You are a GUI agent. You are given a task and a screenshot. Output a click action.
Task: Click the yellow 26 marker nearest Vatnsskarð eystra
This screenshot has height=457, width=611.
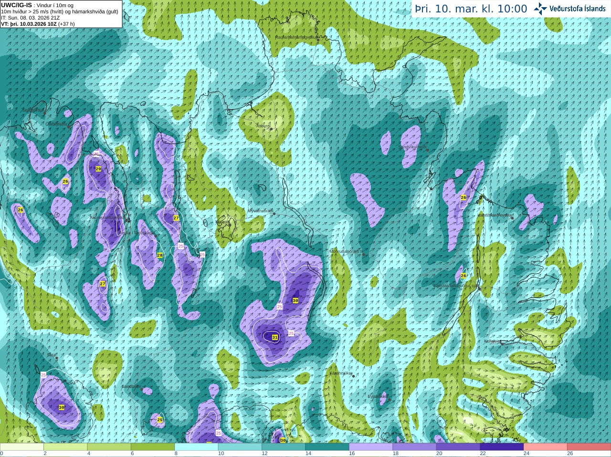[x=463, y=197]
